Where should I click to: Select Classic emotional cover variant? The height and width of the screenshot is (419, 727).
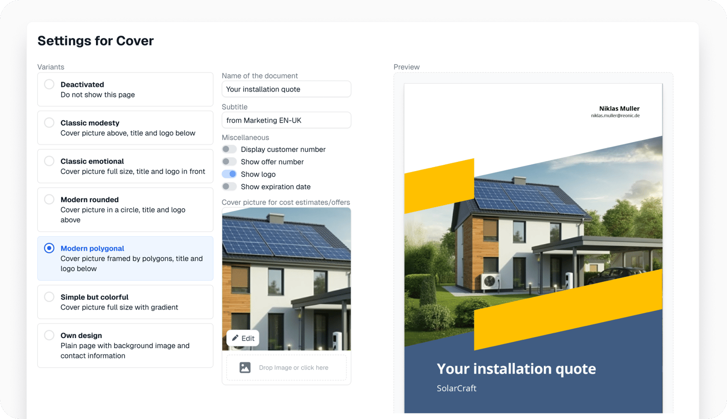click(125, 166)
